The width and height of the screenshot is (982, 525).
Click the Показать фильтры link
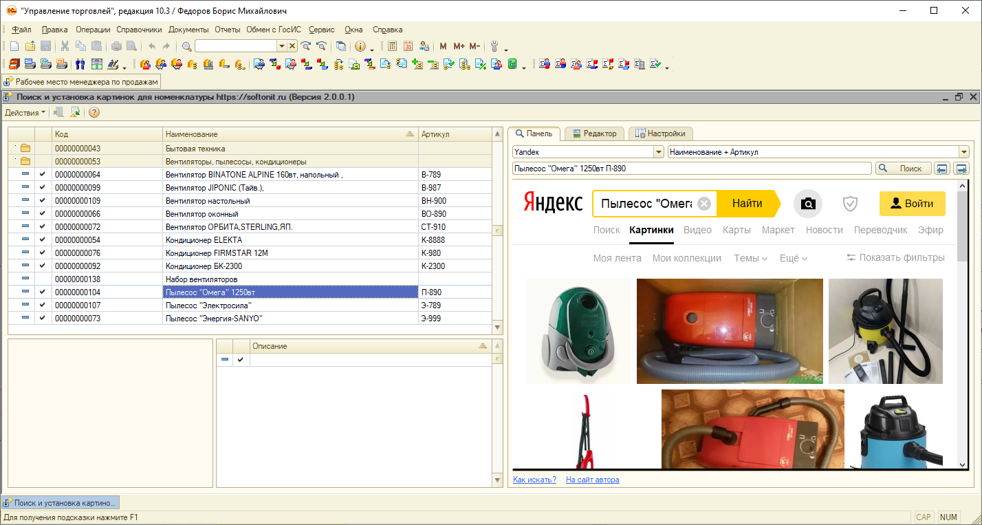click(895, 257)
